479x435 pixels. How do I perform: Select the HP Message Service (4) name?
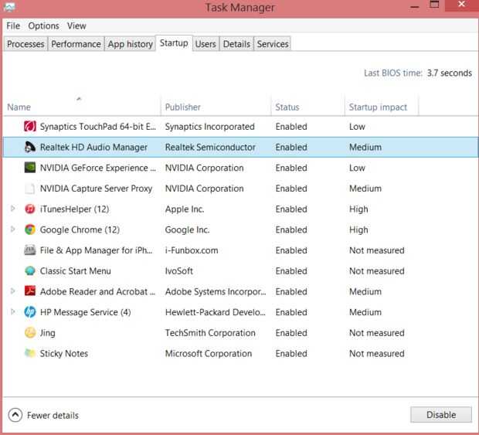[x=86, y=312]
